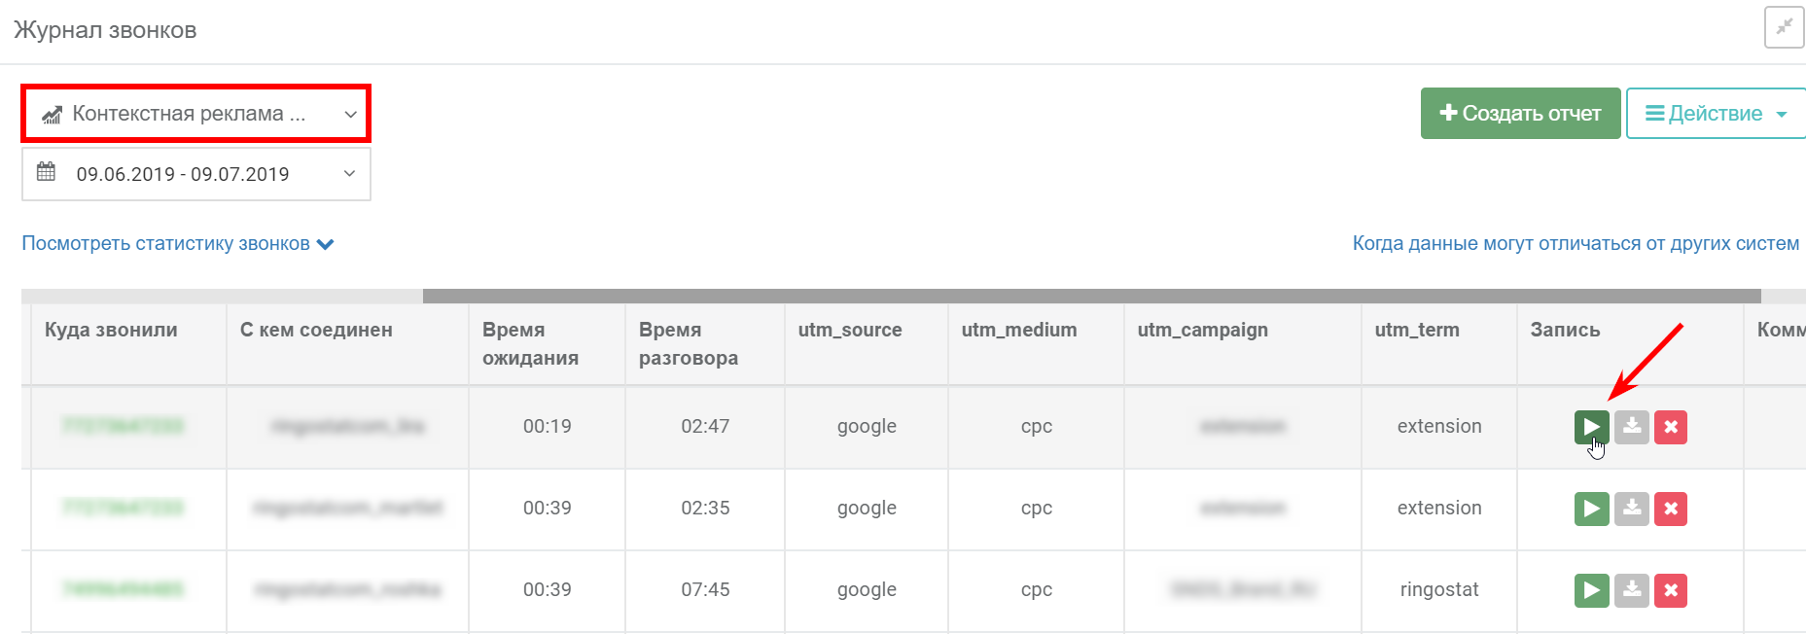
Task: Download the recording of the 02:35 call
Action: [x=1632, y=509]
